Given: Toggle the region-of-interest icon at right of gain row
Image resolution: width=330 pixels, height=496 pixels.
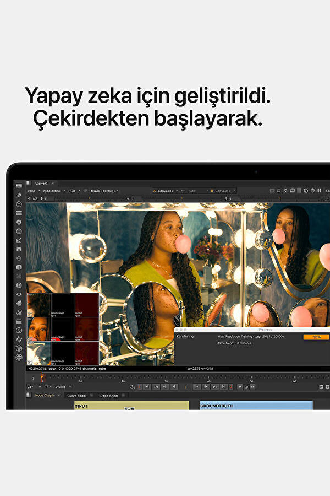Looking at the screenshot, I should click(x=326, y=198).
